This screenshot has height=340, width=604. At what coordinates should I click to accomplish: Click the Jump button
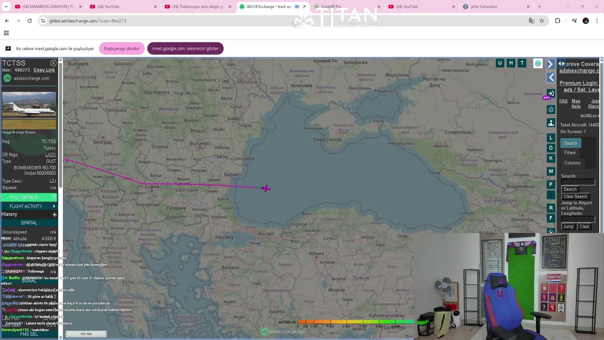pos(569,227)
